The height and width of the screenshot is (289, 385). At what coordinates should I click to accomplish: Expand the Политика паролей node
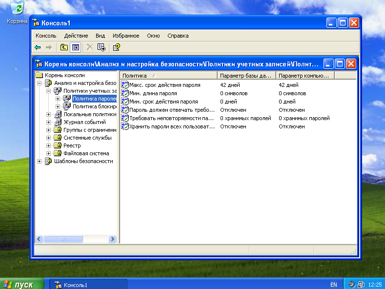[x=58, y=99]
